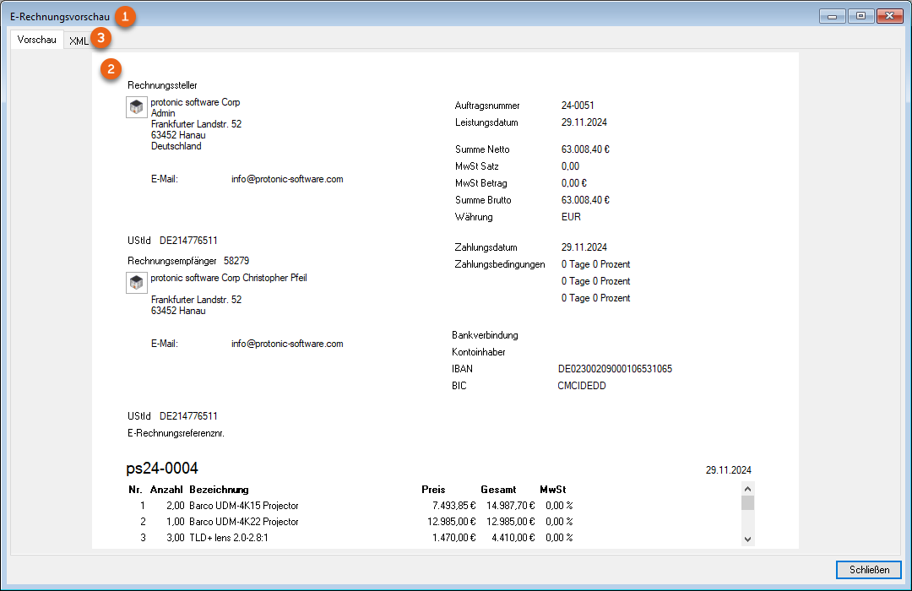Switch to the XML tab

(79, 41)
